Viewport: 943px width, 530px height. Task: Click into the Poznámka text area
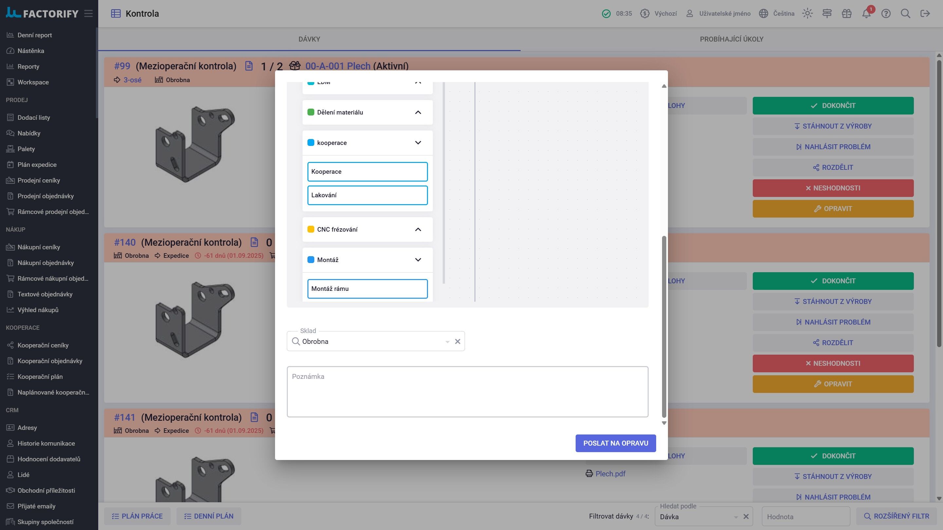[x=468, y=391]
